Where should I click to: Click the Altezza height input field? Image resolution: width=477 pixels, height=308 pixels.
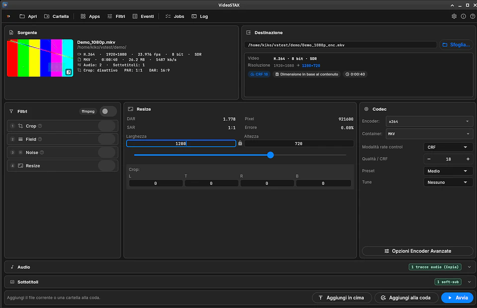(299, 144)
